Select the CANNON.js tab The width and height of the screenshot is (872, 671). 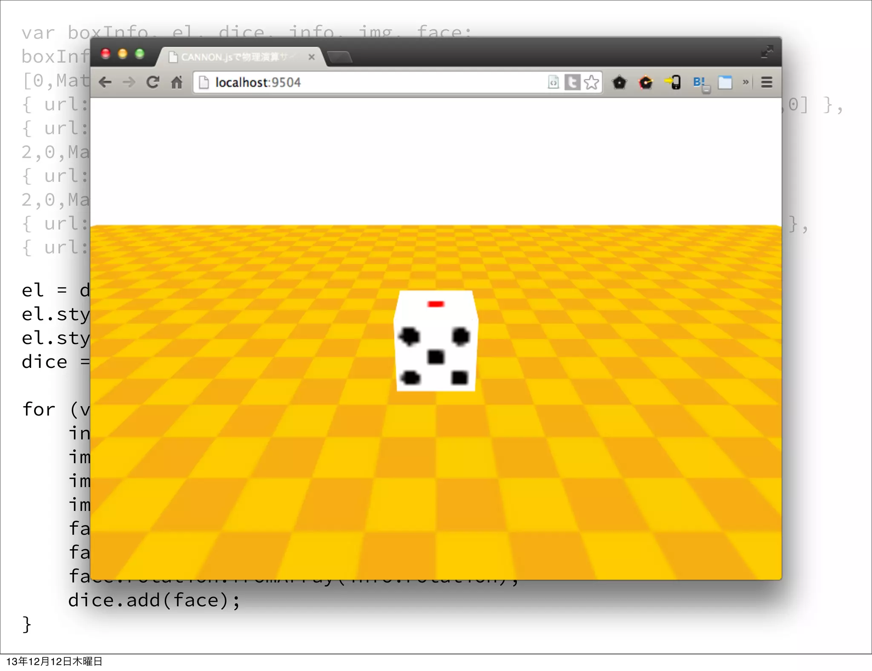(x=234, y=57)
